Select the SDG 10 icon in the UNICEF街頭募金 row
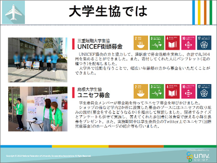 [x=188, y=43]
